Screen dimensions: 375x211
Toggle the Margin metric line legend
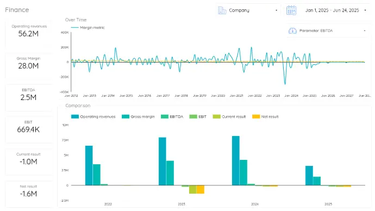pyautogui.click(x=87, y=28)
